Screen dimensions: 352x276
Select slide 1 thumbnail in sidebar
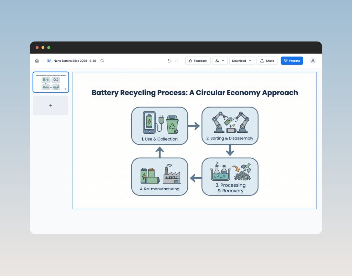tap(51, 82)
